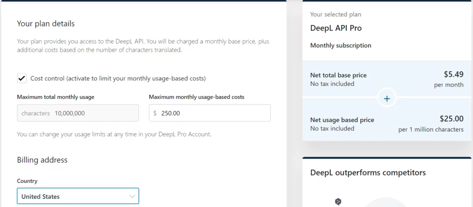
Task: Click the disabled characters usage field
Action: 78,113
